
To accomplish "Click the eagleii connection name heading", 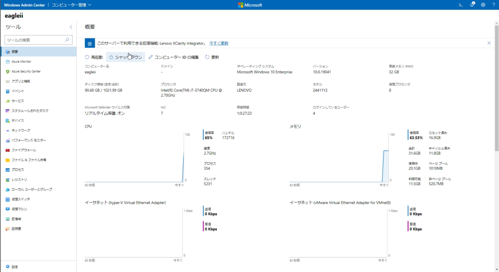I will point(14,15).
